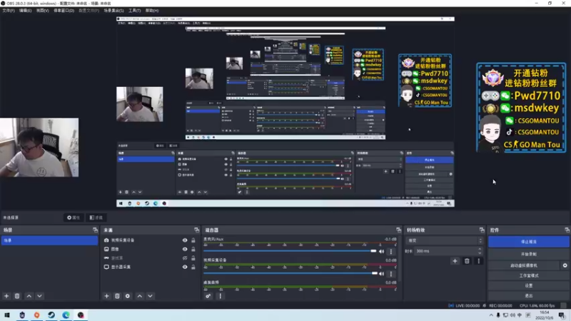
Task: Mute the 麦克风/Aux channel speaker icon
Action: pos(382,252)
